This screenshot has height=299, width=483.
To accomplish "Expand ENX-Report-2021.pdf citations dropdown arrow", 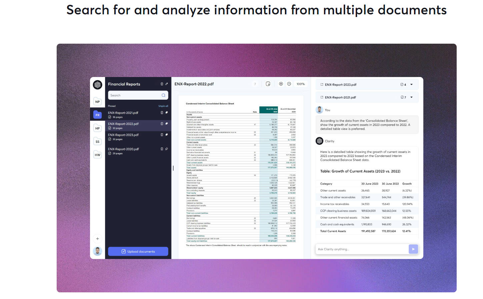I will pyautogui.click(x=411, y=97).
